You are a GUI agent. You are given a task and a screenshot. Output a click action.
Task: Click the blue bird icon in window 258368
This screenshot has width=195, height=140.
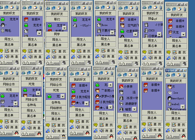[120, 58]
